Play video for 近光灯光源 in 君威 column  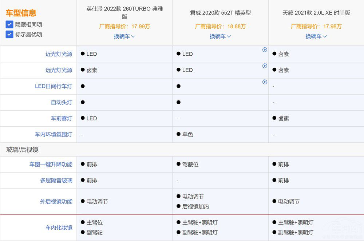(265, 50)
